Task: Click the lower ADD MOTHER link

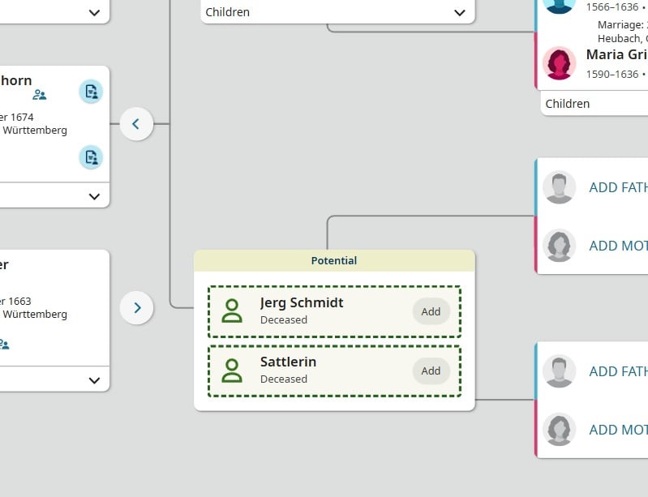Action: point(617,430)
